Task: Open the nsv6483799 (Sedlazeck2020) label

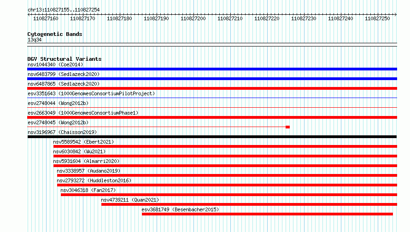Action: (64, 74)
